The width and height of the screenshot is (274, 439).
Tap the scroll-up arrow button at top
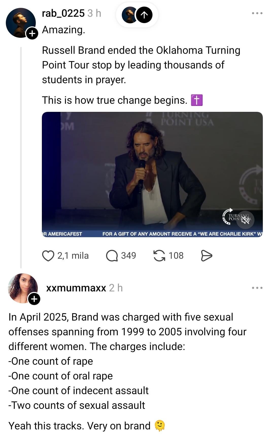(144, 15)
